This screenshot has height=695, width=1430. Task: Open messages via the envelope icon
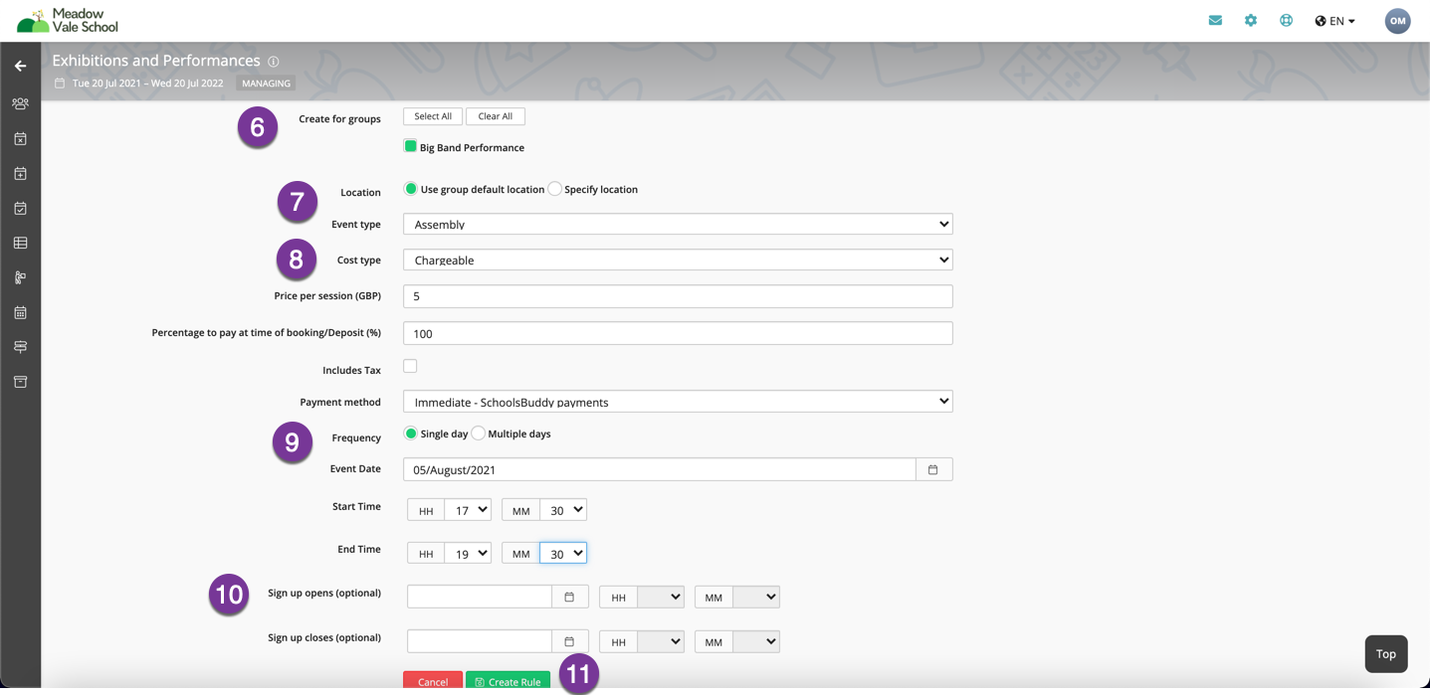coord(1215,20)
